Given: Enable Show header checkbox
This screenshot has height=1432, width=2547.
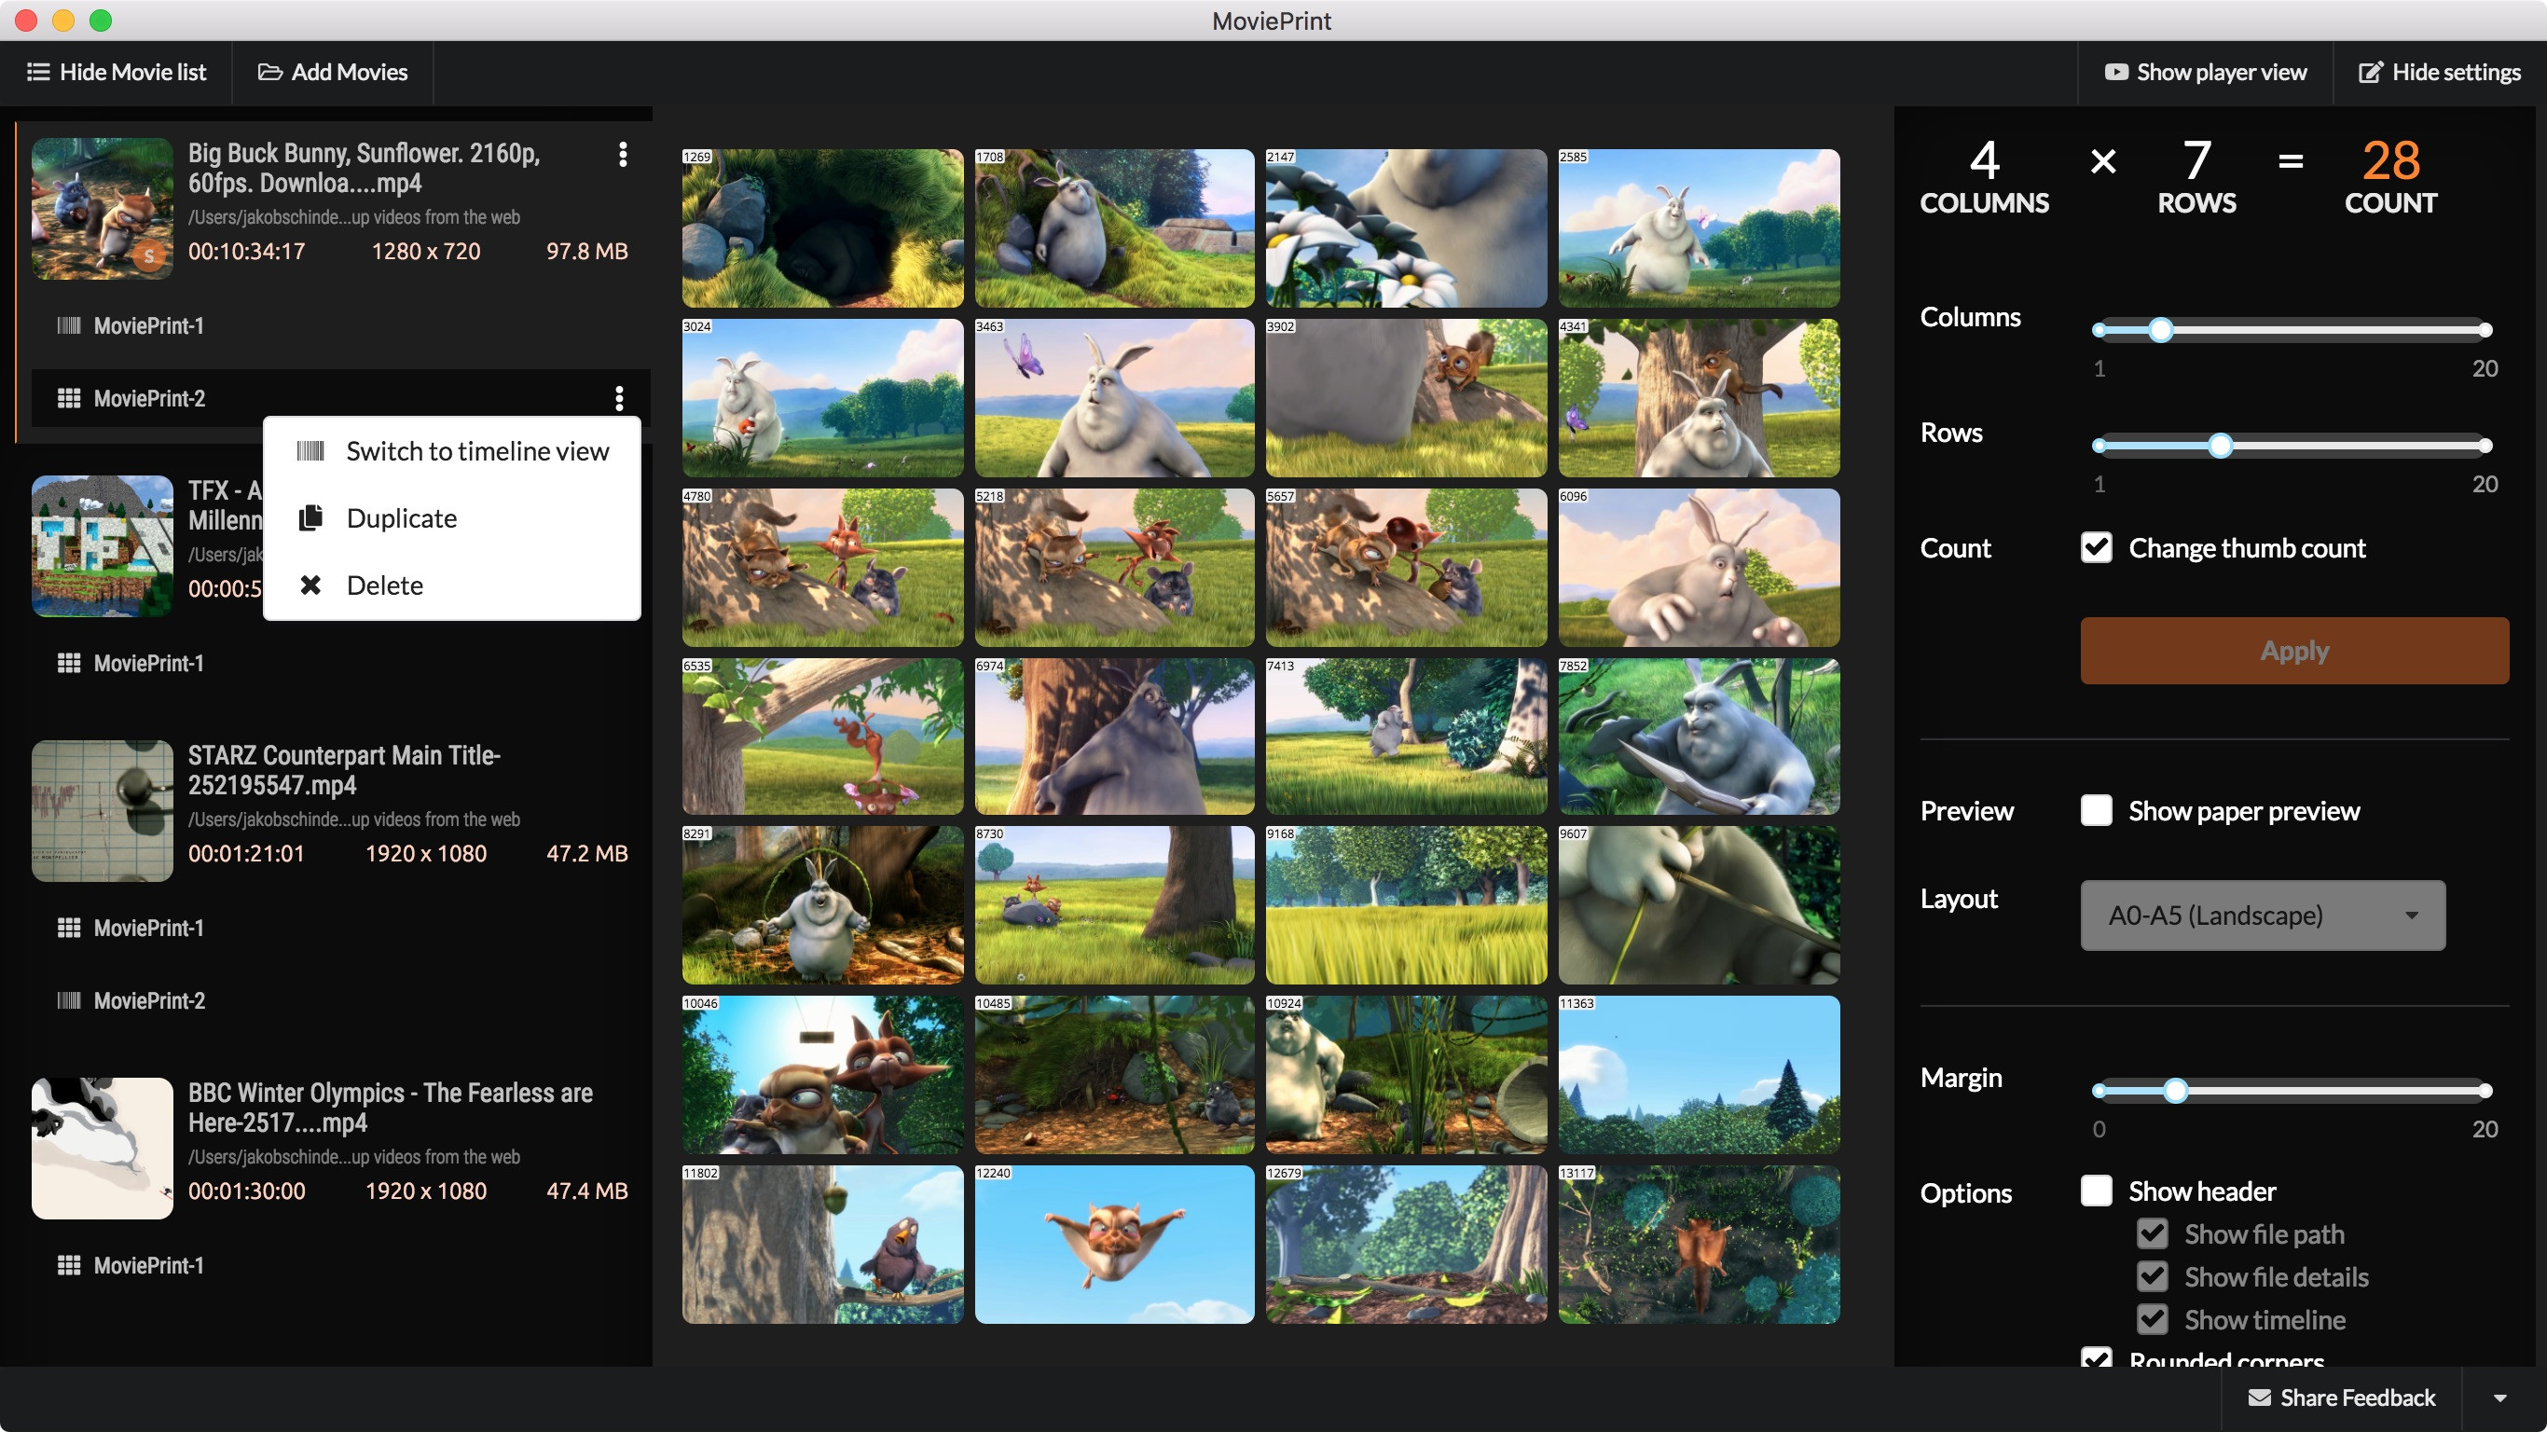Looking at the screenshot, I should 2096,1190.
